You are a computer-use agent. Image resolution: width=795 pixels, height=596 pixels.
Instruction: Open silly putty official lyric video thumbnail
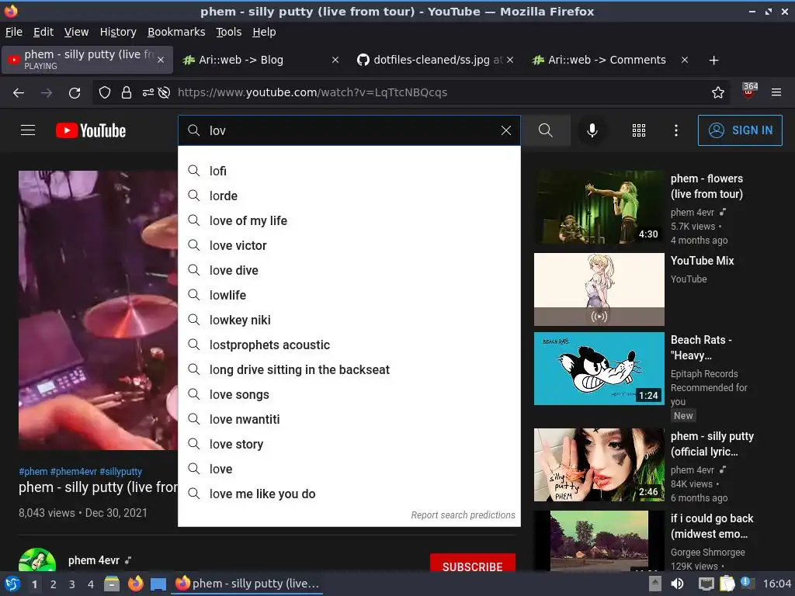point(599,465)
